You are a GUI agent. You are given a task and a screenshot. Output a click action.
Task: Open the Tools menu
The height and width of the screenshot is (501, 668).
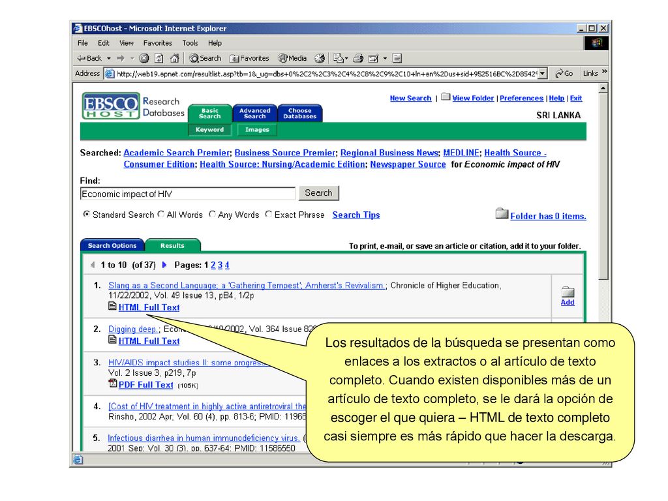(x=190, y=43)
